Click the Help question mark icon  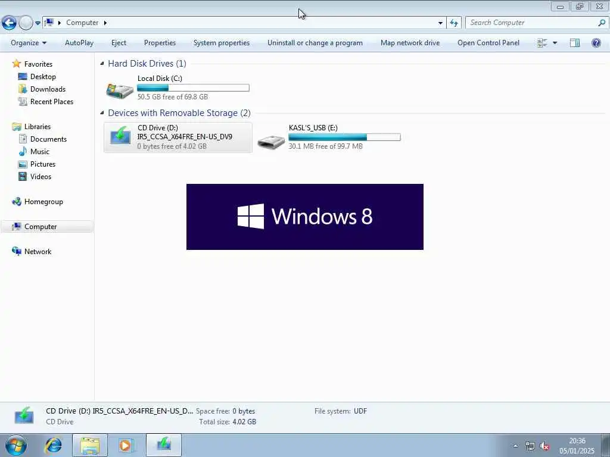[596, 43]
